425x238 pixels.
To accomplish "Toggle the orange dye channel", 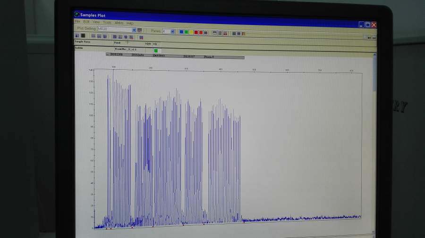I will click(x=201, y=33).
